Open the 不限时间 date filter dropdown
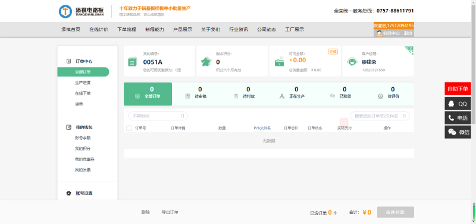Image resolution: width=476 pixels, height=224 pixels. tap(158, 116)
